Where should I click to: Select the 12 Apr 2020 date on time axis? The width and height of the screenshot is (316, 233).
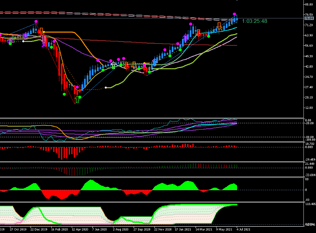pyautogui.click(x=79, y=229)
